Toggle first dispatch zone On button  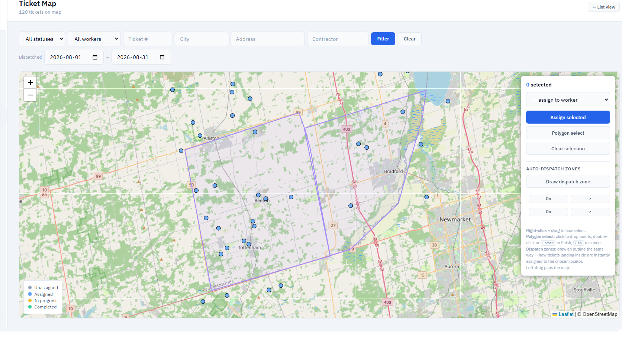pyautogui.click(x=548, y=199)
